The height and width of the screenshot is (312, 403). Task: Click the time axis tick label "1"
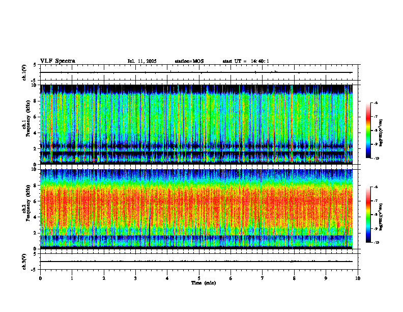pos(72,278)
